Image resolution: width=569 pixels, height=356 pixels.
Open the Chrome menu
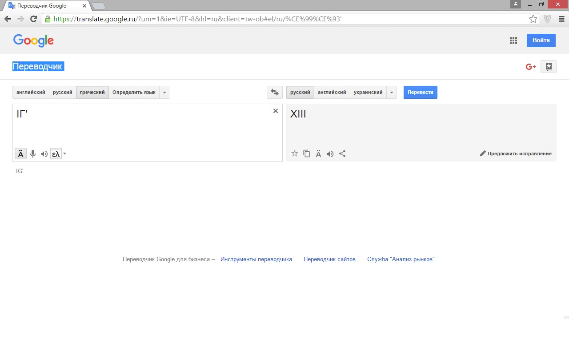click(x=561, y=19)
